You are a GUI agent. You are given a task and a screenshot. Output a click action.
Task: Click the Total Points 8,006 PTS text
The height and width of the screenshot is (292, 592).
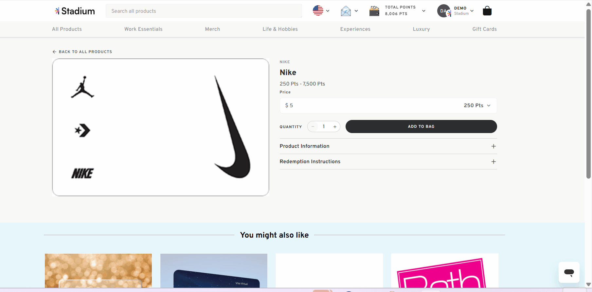[x=400, y=10]
